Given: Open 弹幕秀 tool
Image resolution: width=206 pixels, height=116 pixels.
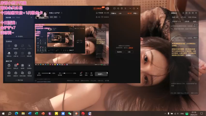Looking at the screenshot, I should [x=9, y=74].
